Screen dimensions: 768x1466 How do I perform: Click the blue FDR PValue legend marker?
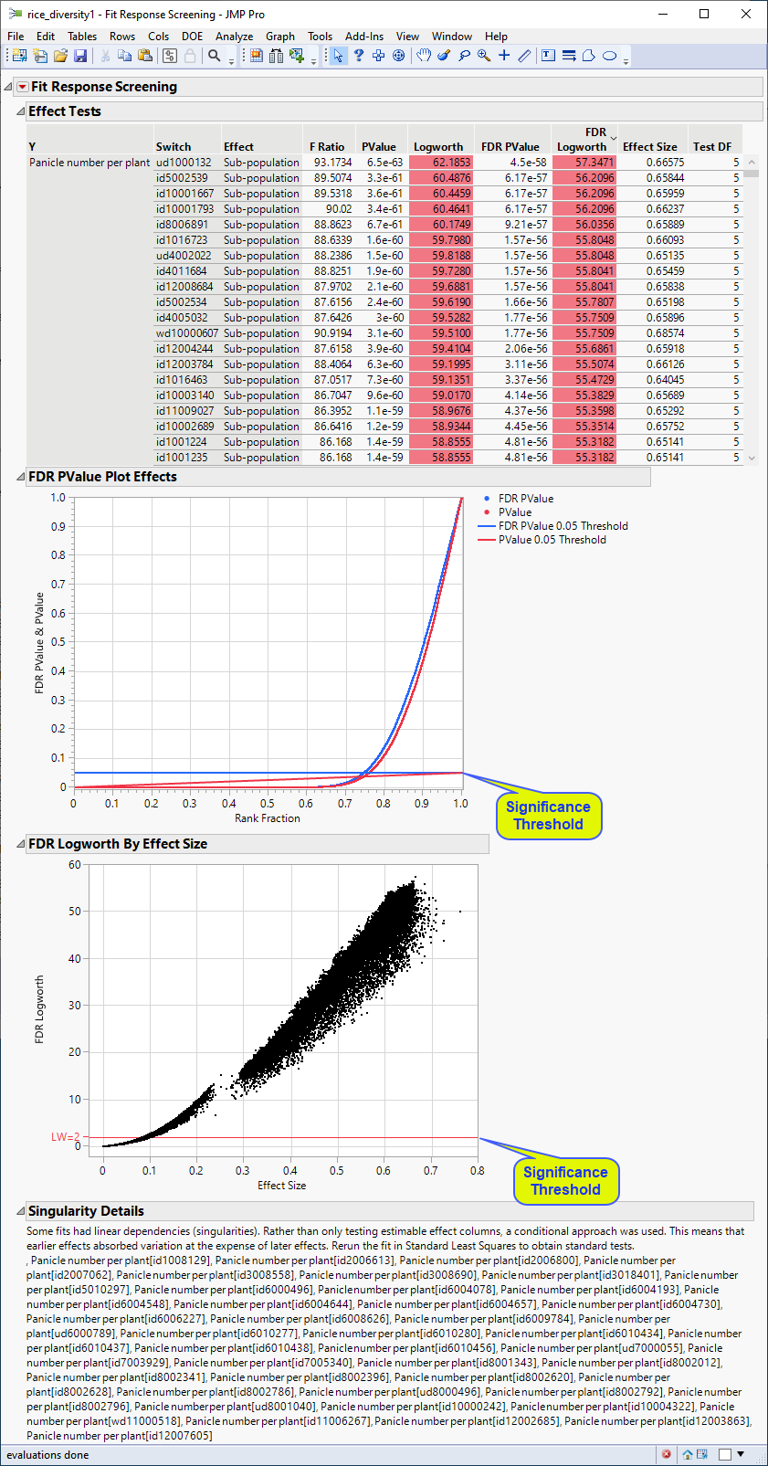pos(486,499)
